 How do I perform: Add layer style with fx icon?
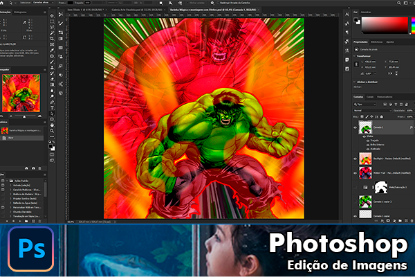(x=382, y=220)
